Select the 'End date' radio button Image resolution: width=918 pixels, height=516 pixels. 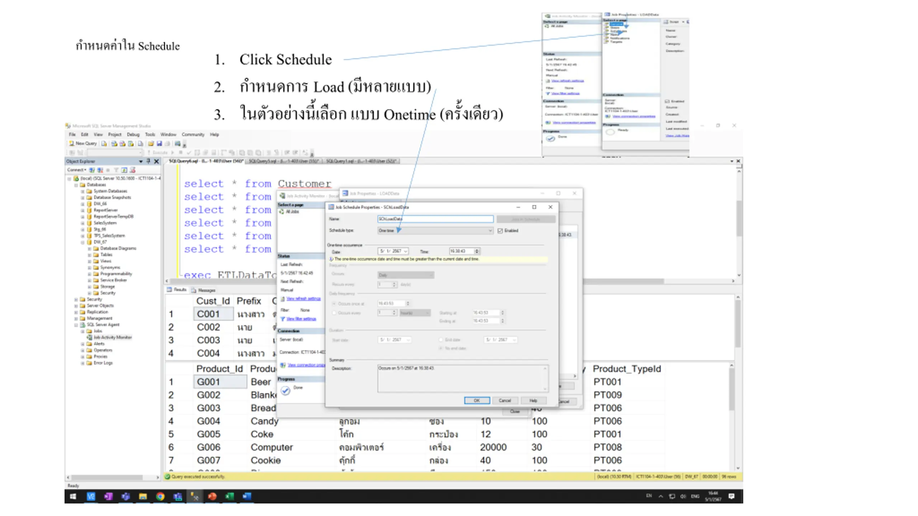[x=441, y=340]
